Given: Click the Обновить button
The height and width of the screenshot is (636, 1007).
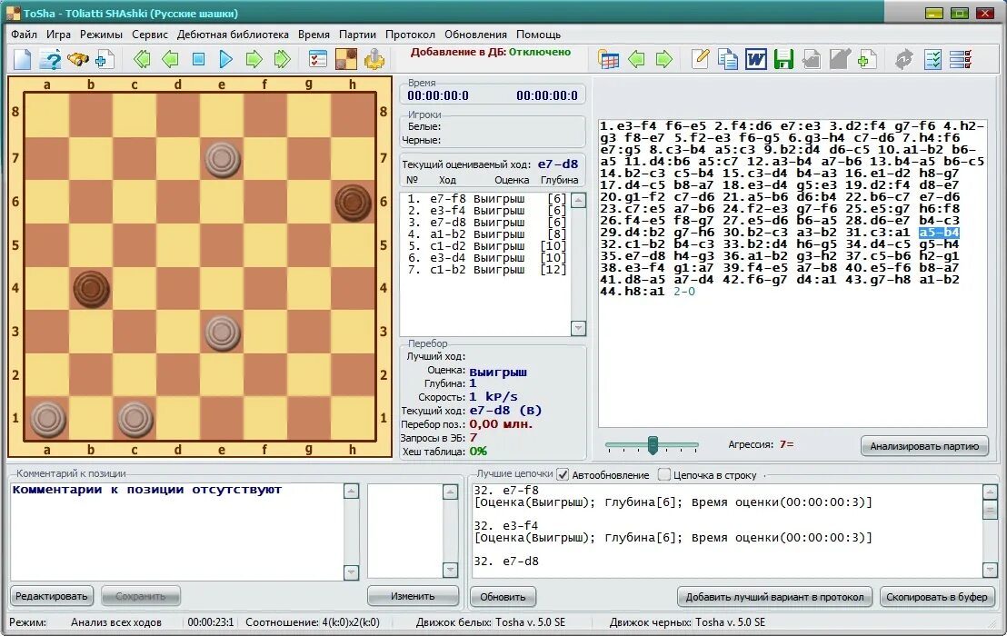Looking at the screenshot, I should pyautogui.click(x=503, y=597).
